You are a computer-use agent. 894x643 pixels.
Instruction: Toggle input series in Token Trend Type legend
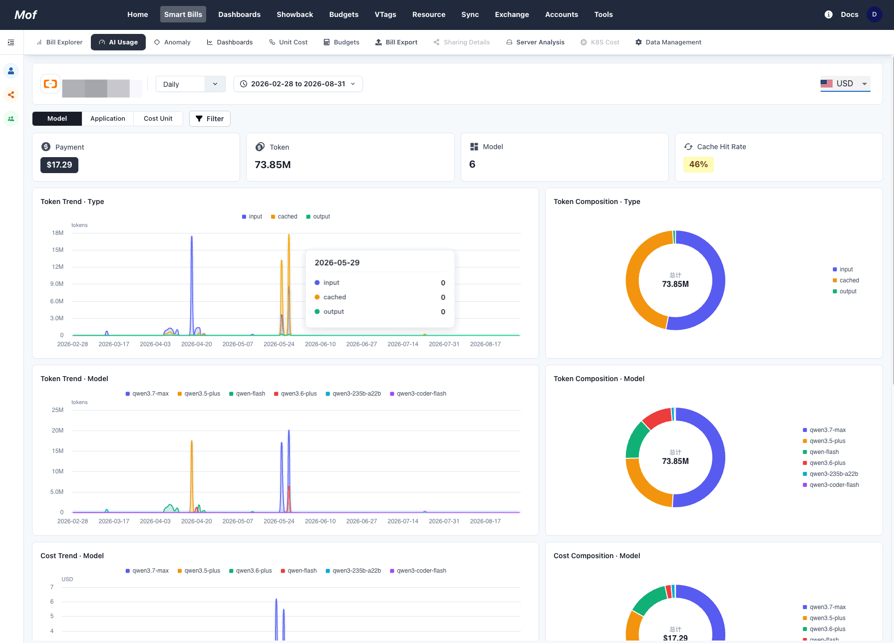[x=252, y=216]
